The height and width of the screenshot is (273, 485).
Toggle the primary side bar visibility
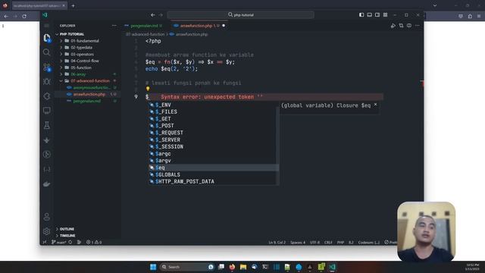point(361,15)
